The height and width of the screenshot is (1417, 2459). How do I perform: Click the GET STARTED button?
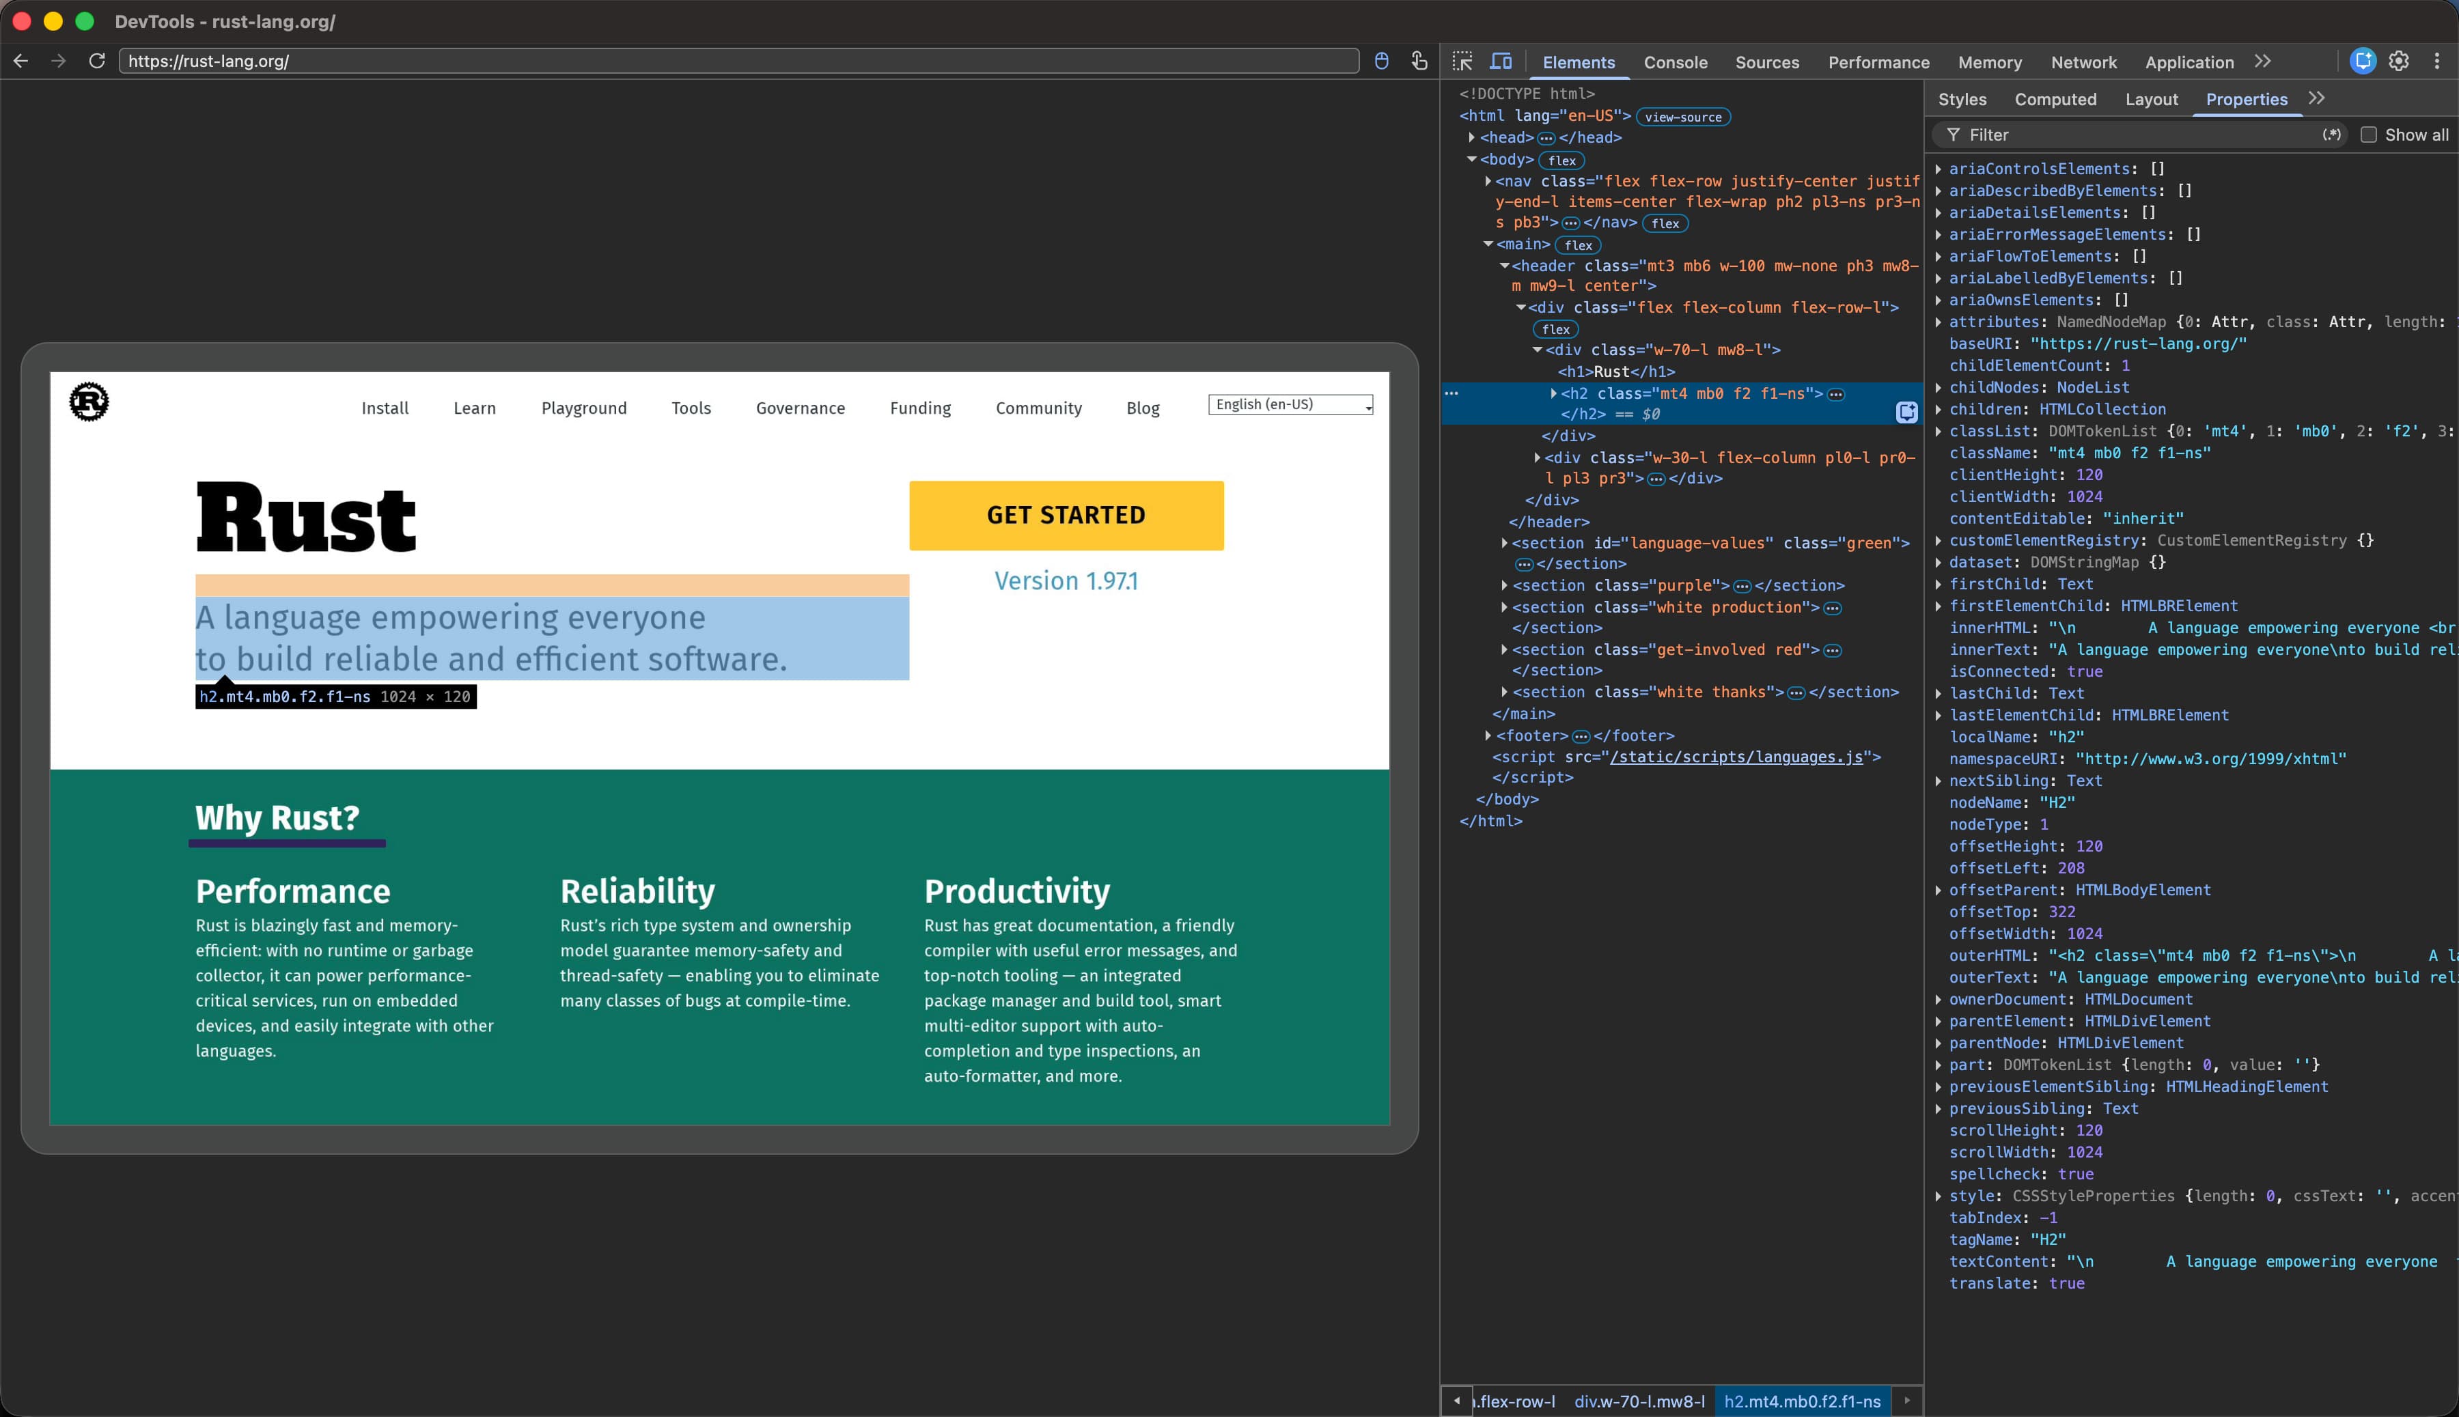click(x=1066, y=515)
